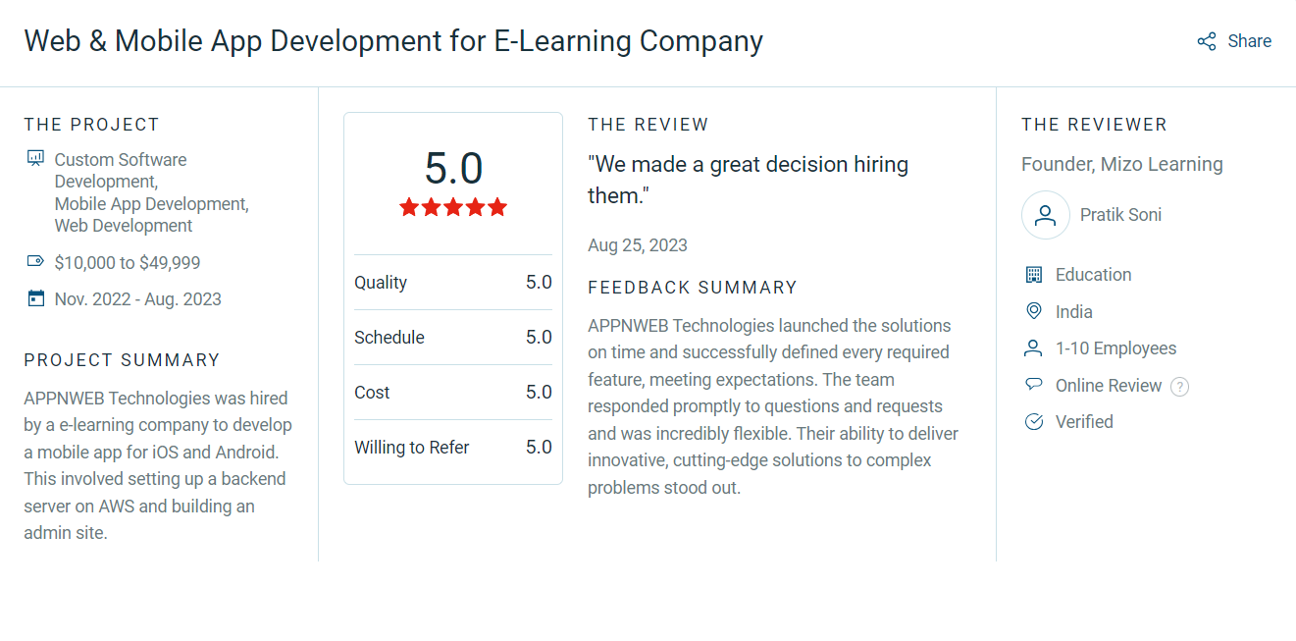1296x641 pixels.
Task: Click the 5.0 overall score
Action: pyautogui.click(x=453, y=169)
